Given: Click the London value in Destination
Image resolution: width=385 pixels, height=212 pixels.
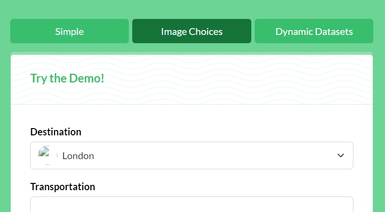Looking at the screenshot, I should [x=78, y=156].
